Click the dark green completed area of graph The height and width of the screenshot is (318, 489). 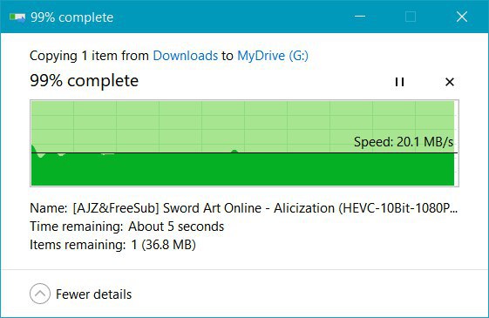242,169
